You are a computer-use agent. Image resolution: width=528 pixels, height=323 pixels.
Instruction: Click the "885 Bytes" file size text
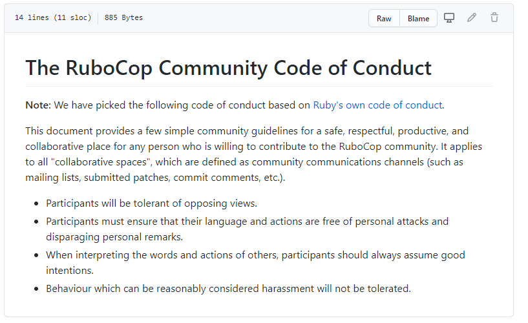pos(123,18)
